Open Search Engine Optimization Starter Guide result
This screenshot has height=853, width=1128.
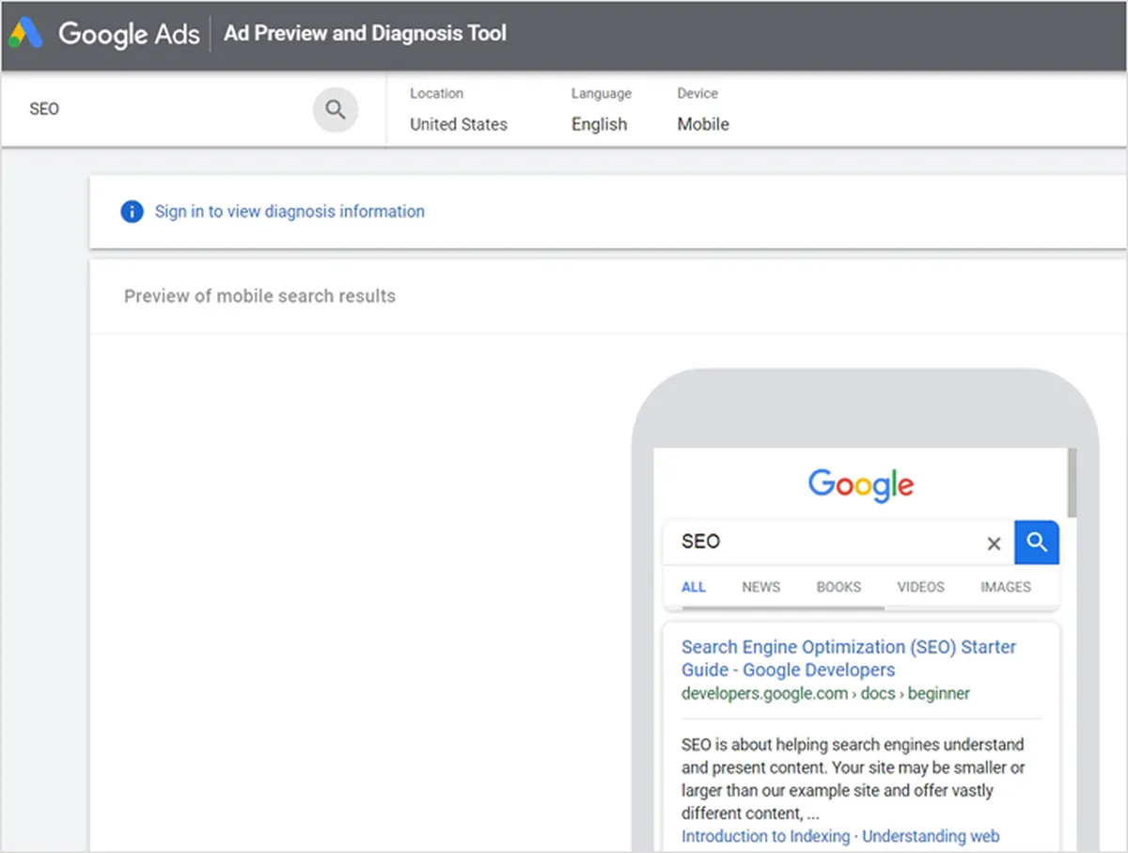(849, 658)
